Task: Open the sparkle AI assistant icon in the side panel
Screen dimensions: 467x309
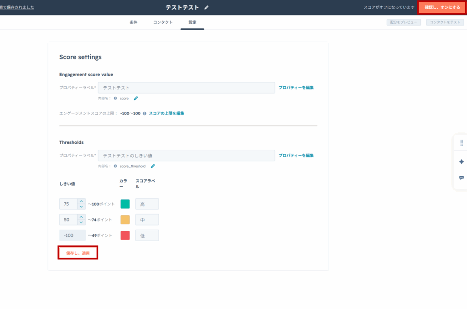Action: (x=462, y=162)
